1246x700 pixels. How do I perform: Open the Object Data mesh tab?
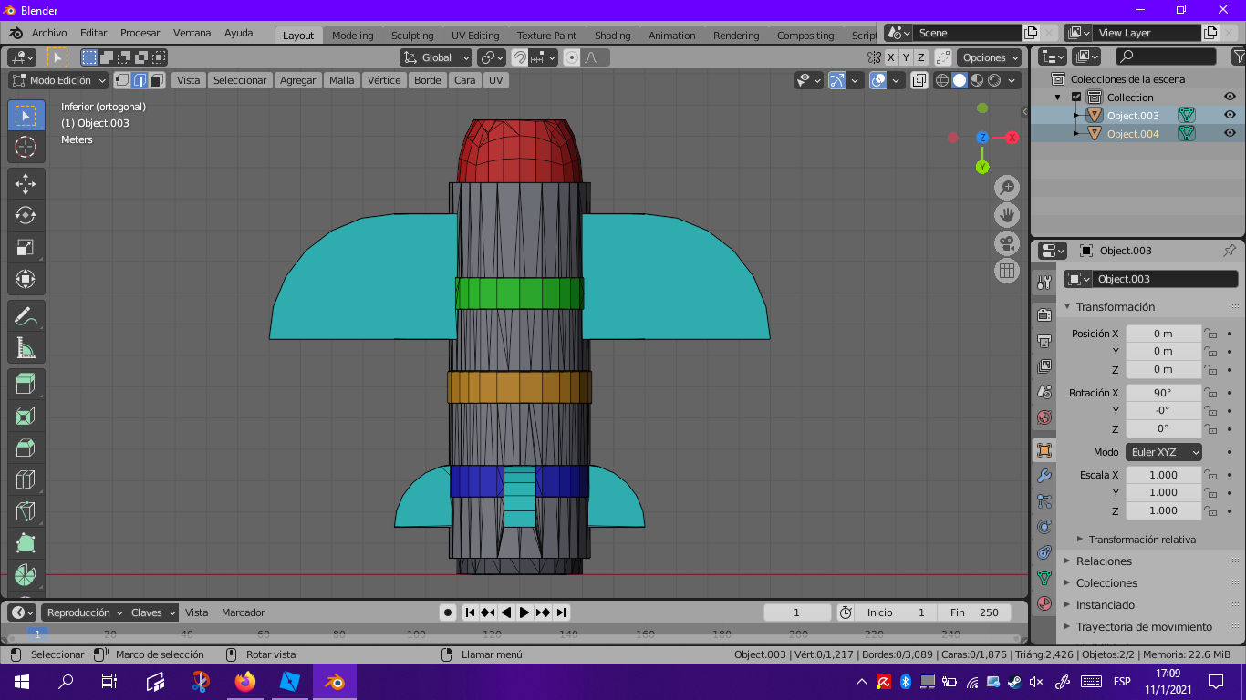click(x=1044, y=578)
